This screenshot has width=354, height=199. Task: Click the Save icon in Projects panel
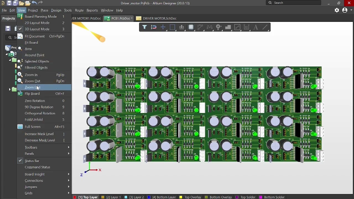[x=8, y=28]
